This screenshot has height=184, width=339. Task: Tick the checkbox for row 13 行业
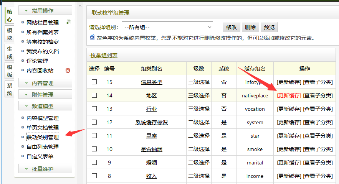(x=94, y=108)
